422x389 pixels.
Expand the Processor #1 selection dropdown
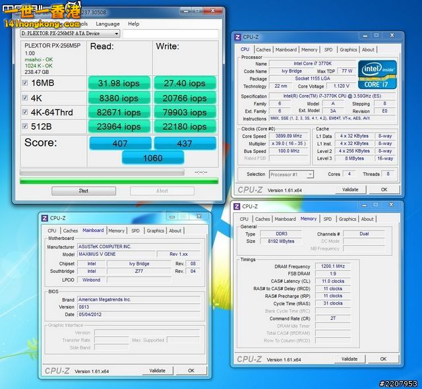click(309, 175)
